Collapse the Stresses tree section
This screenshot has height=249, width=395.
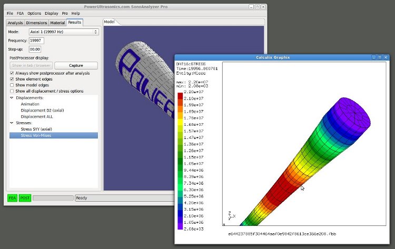12,123
